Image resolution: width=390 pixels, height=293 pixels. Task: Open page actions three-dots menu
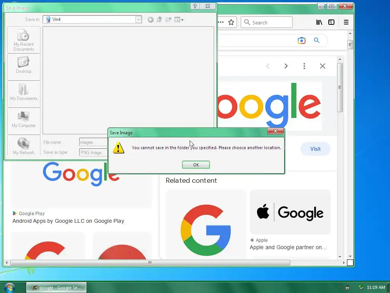(x=221, y=22)
